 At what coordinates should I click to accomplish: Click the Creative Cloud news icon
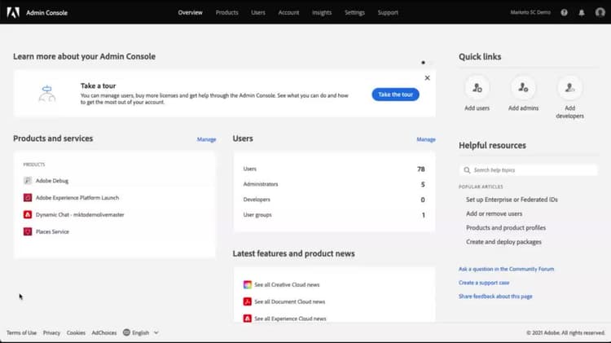(x=248, y=284)
